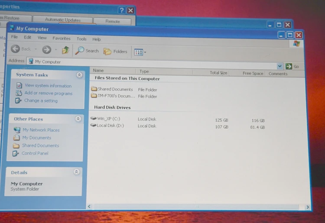
Task: Select the 107 GB total size cell
Action: [221, 127]
